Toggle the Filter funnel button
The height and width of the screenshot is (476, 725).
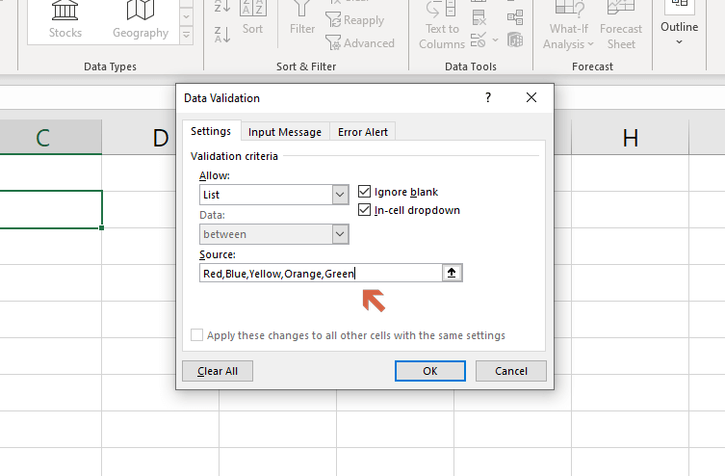[302, 19]
